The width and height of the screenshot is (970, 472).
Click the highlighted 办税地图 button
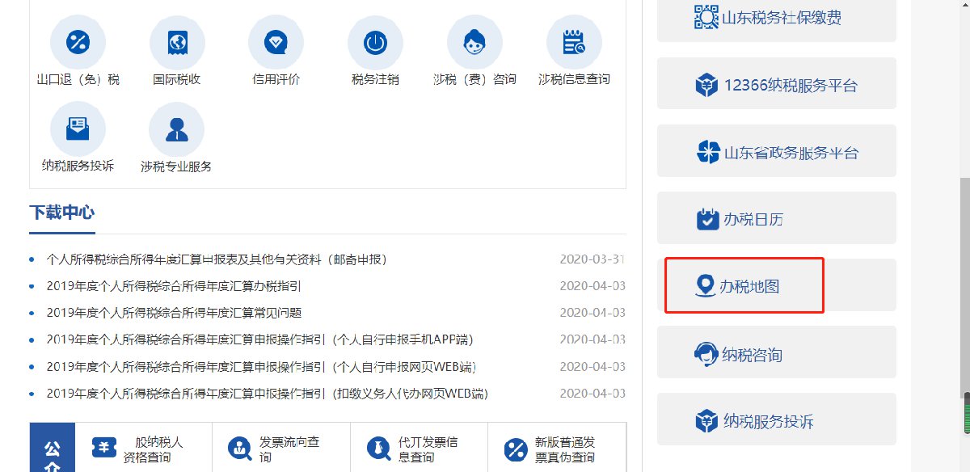coord(744,285)
